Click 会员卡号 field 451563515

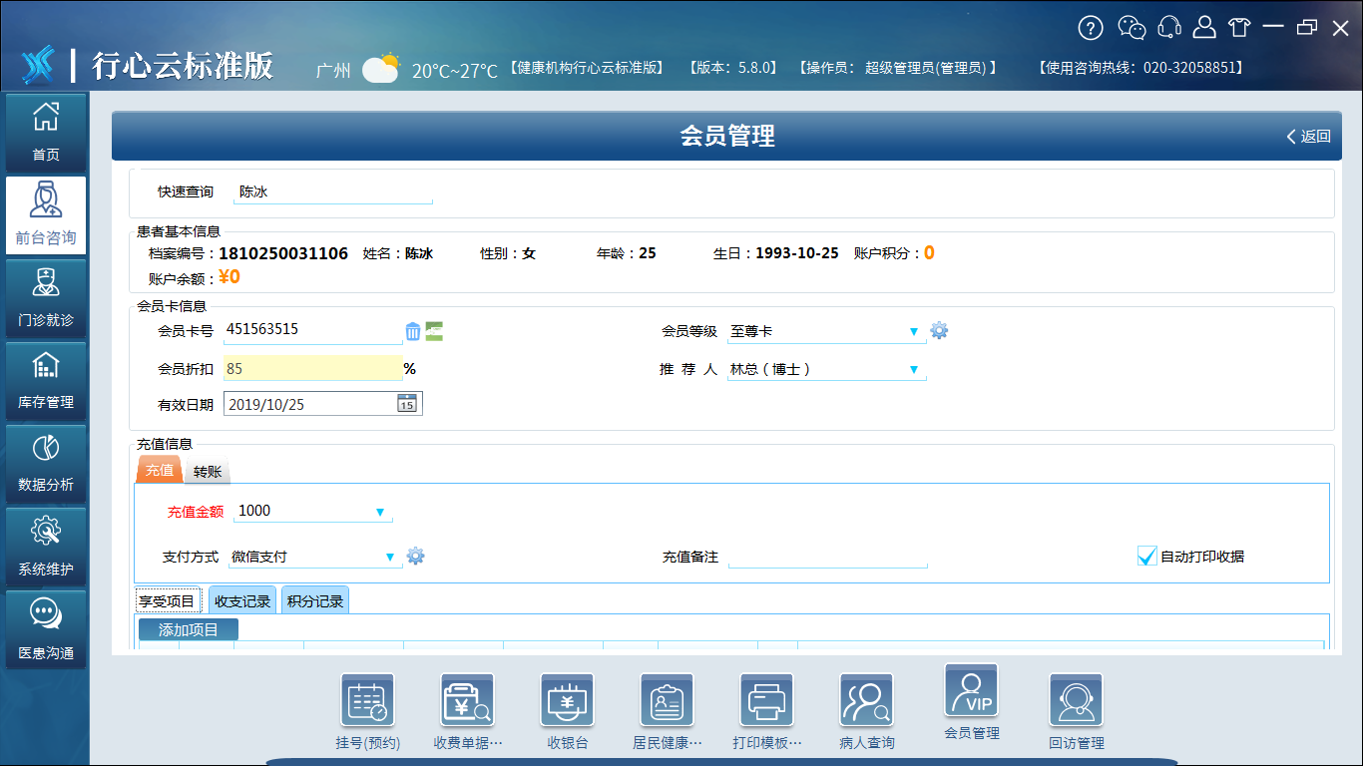[313, 330]
